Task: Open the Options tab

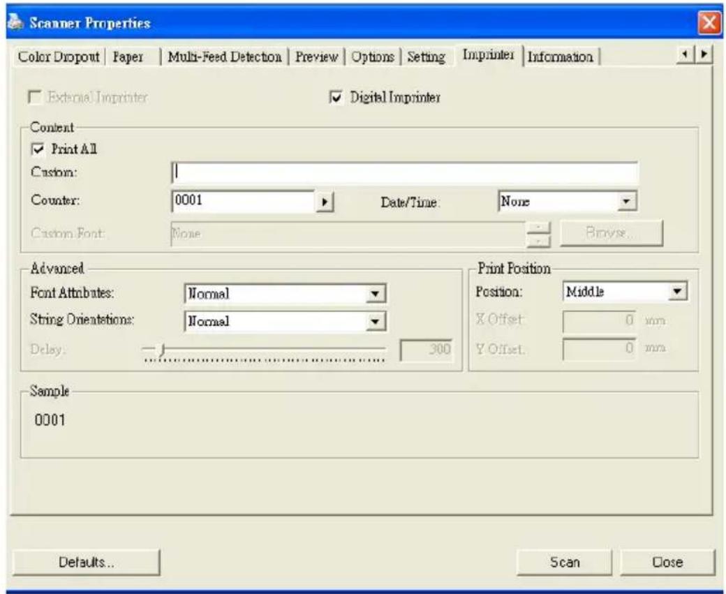Action: tap(373, 57)
